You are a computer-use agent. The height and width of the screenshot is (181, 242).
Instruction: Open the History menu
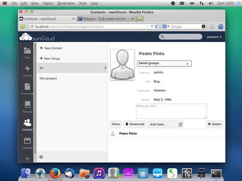(x=48, y=3)
